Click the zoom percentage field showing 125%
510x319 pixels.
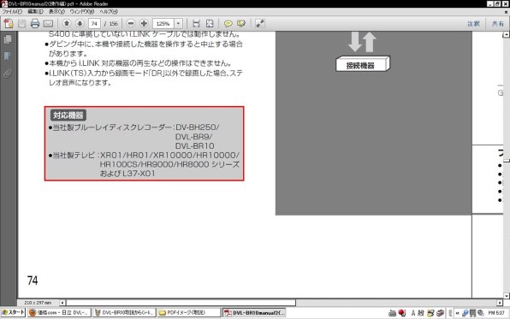coord(163,23)
